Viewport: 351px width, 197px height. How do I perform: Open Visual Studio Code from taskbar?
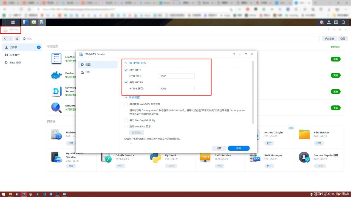[x=44, y=194]
